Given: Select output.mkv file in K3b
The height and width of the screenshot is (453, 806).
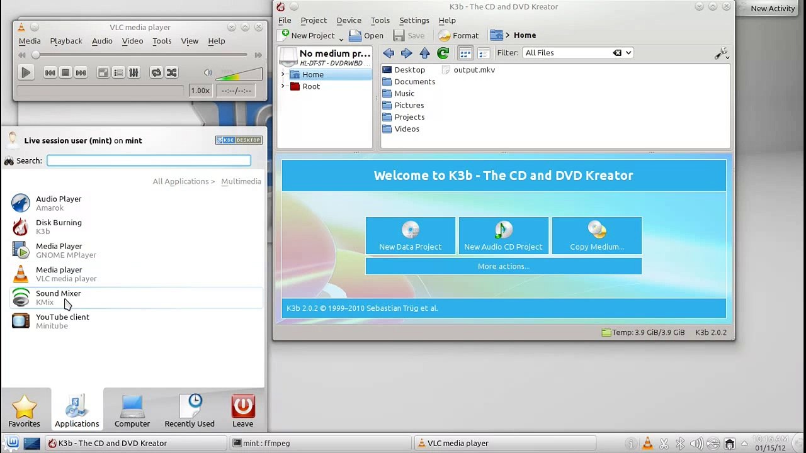Looking at the screenshot, I should pos(469,70).
